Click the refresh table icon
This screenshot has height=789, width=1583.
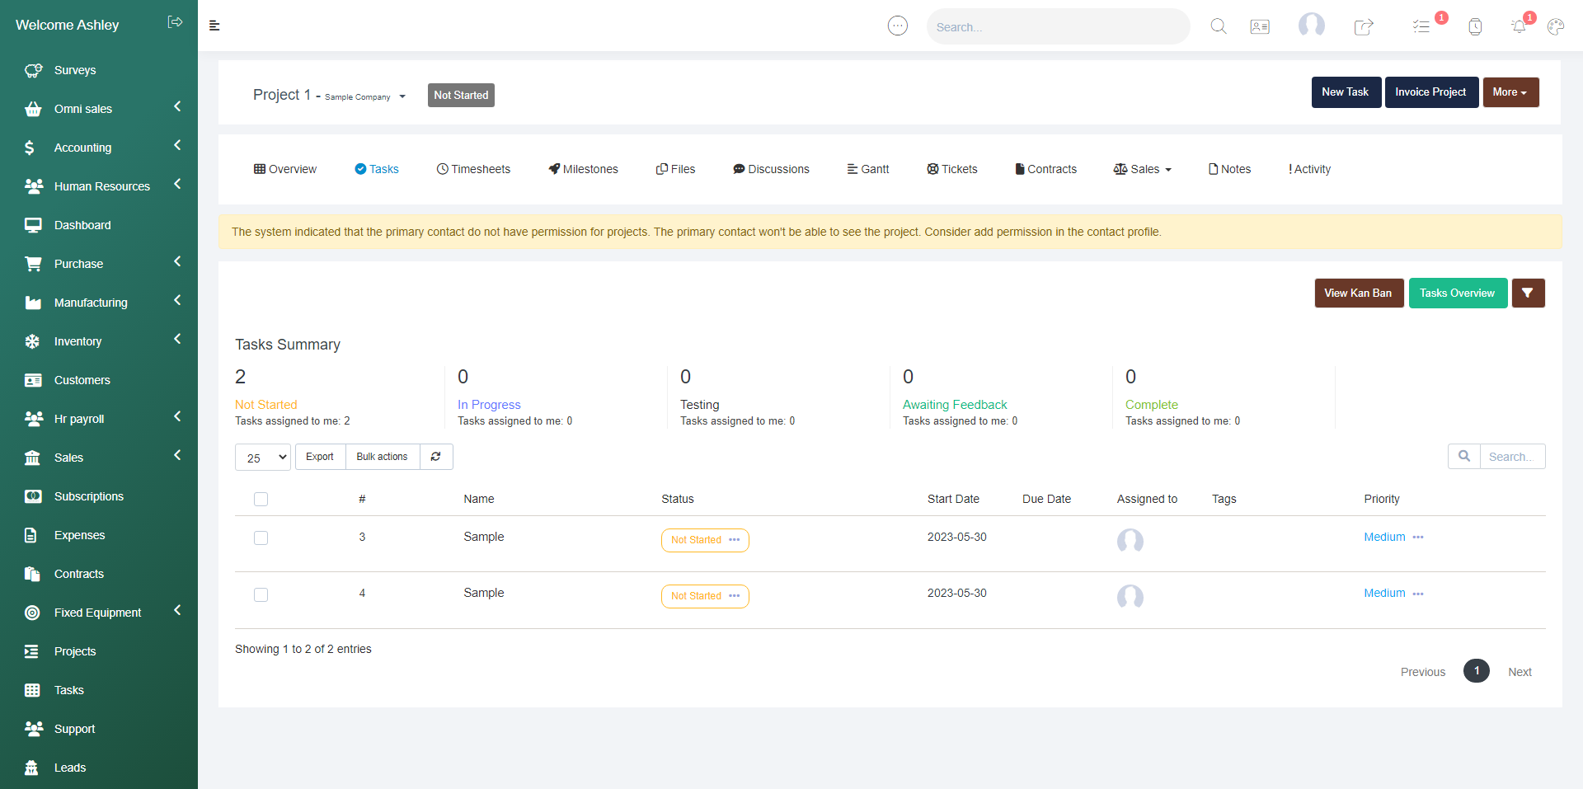pyautogui.click(x=436, y=457)
